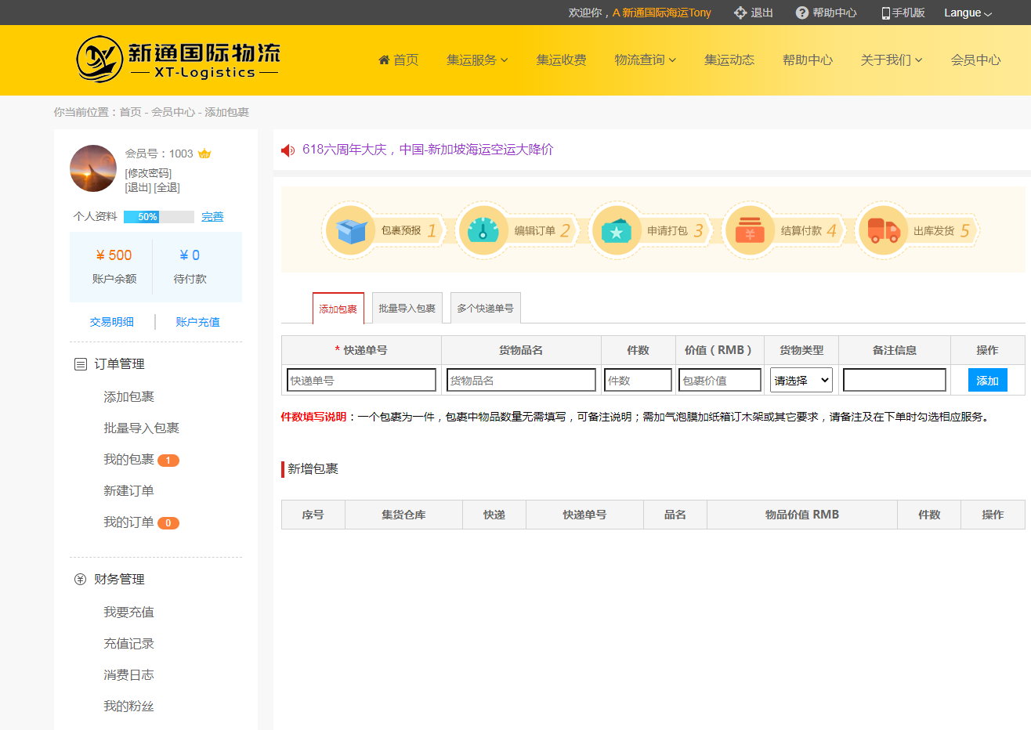Click the star package 申请打包 step icon
The image size is (1031, 730).
[x=617, y=230]
